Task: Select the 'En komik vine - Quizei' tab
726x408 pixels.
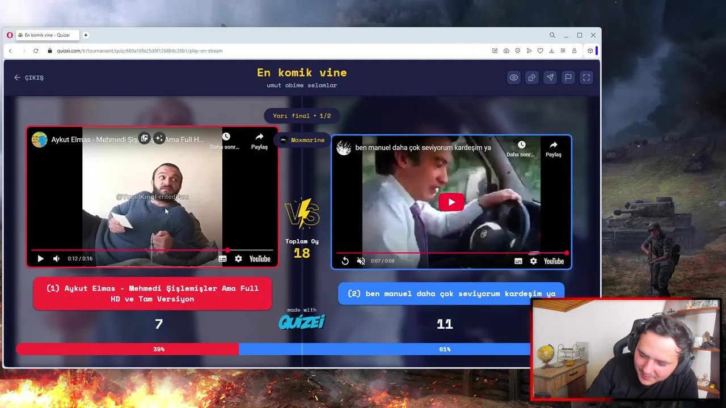Action: (x=48, y=35)
